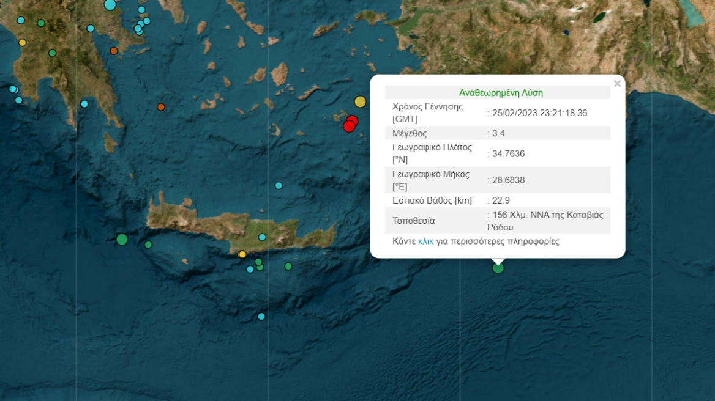Close the earthquake details popup
Screen dimensions: 715x401
click(617, 84)
